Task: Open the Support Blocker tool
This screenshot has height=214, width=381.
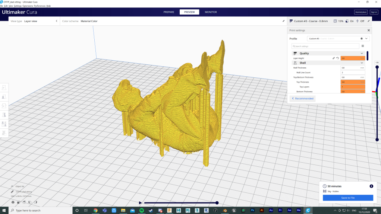Action: coord(4,133)
